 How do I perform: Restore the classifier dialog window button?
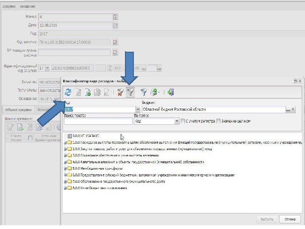pos(295,81)
